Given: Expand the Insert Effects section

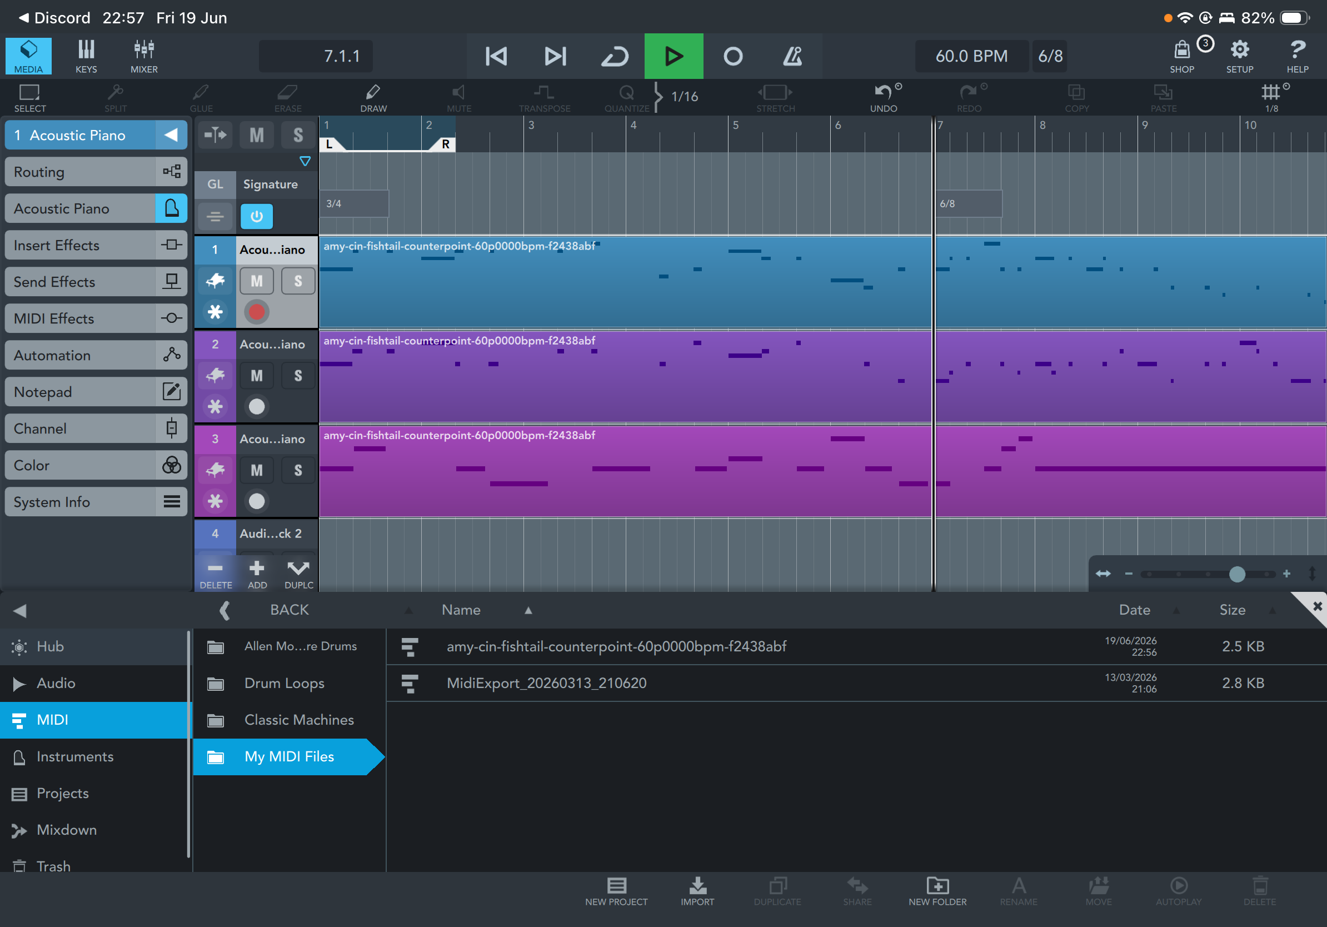Looking at the screenshot, I should pyautogui.click(x=96, y=245).
